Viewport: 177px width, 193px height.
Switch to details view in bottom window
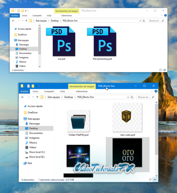[151, 179]
